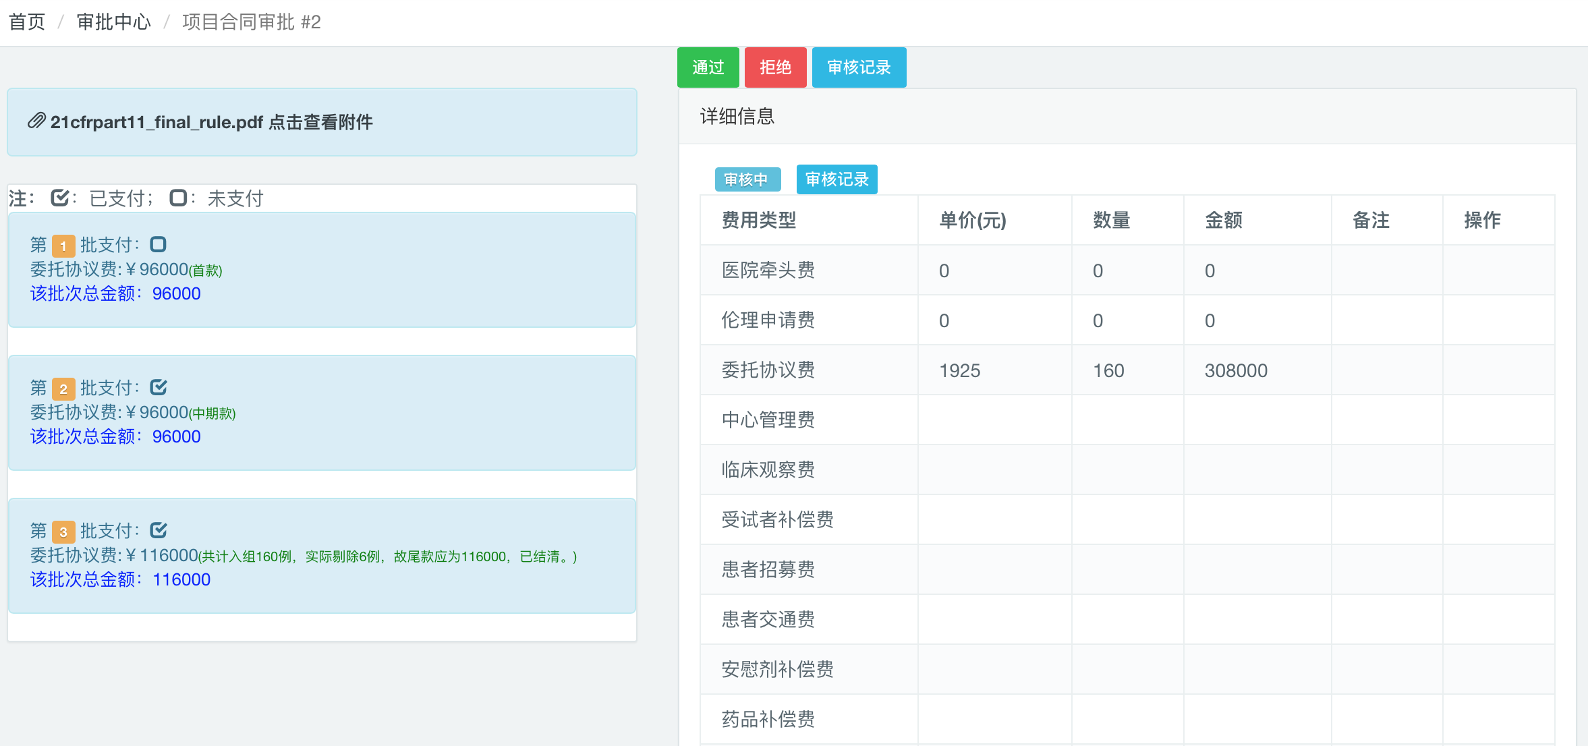Select the 患者交通费 row label
This screenshot has width=1588, height=746.
pos(768,619)
